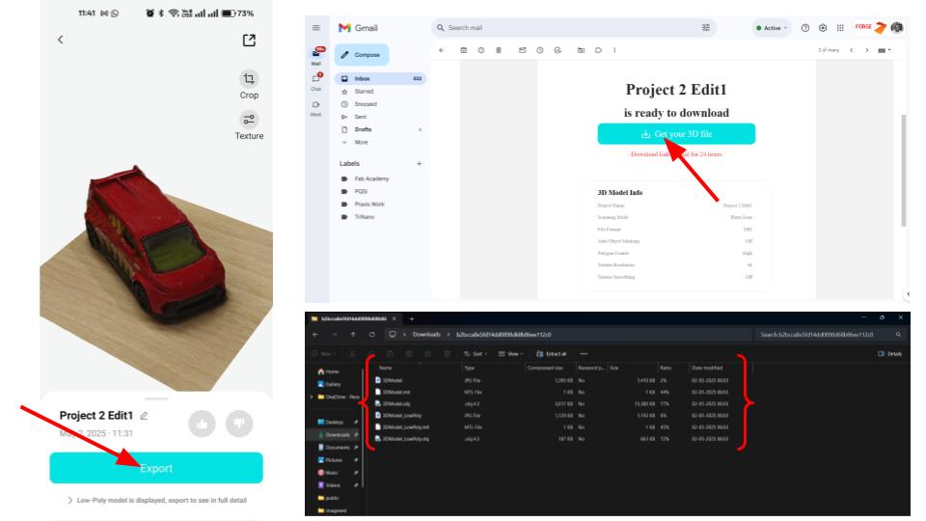Click Extract all in File Explorer

click(552, 354)
